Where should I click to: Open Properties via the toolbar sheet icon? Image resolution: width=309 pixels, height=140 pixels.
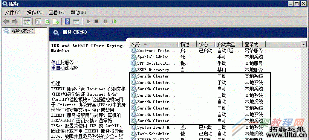pos(38,21)
